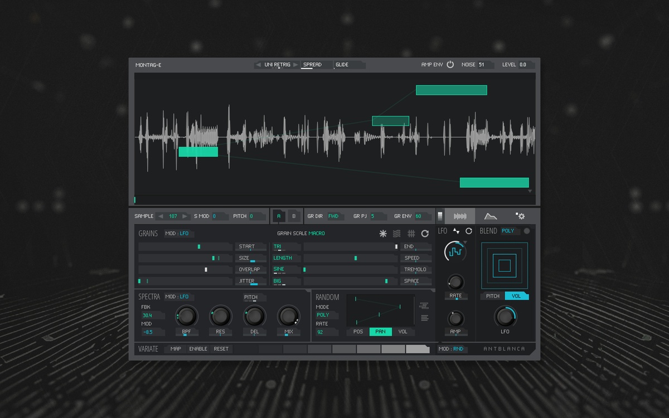Open the Blend POLY mode dropdown
This screenshot has width=669, height=418.
509,231
